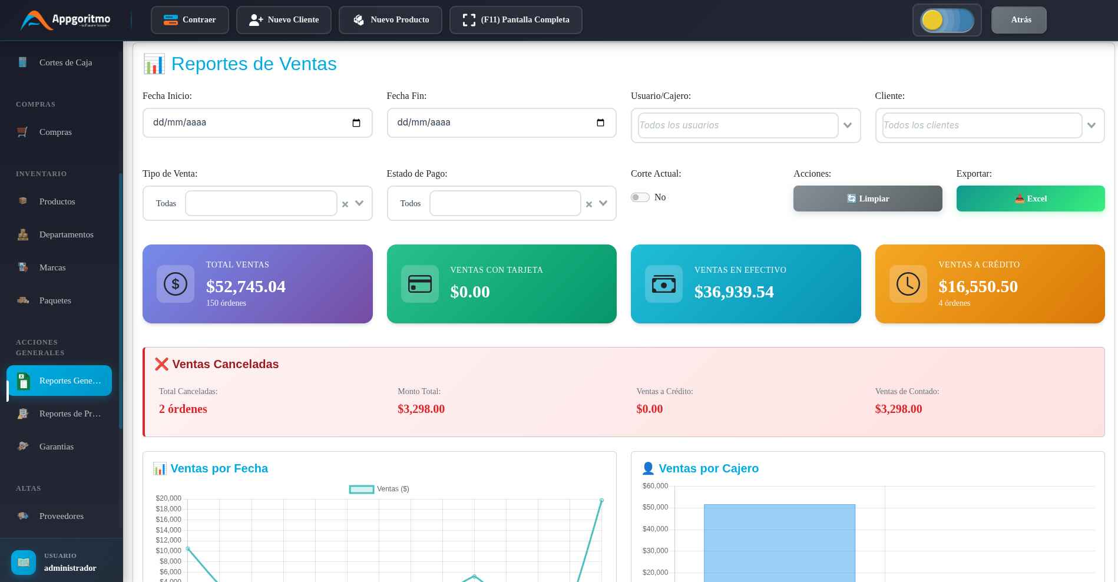This screenshot has height=582, width=1118.
Task: Click the Compras cart icon
Action: (x=23, y=132)
